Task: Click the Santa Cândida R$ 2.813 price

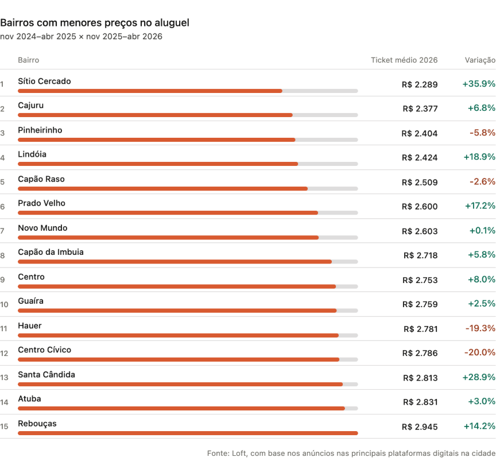Action: coord(420,378)
